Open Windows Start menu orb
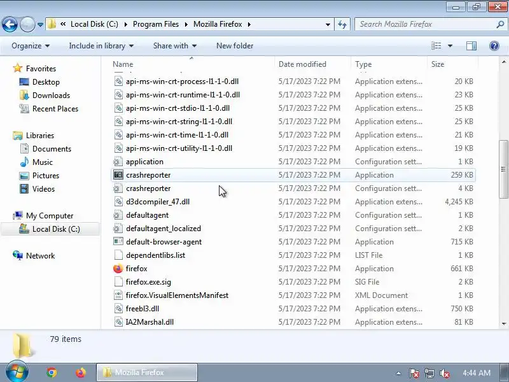The width and height of the screenshot is (509, 382). [x=17, y=372]
